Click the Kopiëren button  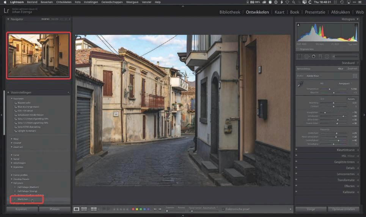pyautogui.click(x=22, y=209)
